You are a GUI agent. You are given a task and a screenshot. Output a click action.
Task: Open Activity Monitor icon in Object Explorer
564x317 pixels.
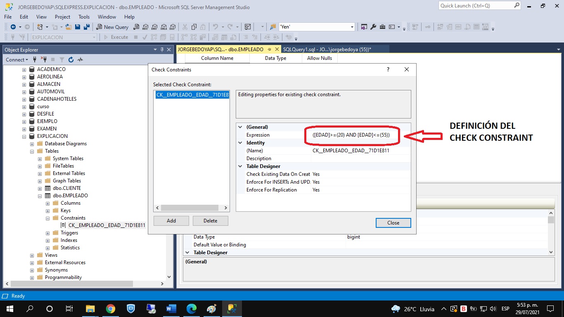click(x=80, y=59)
